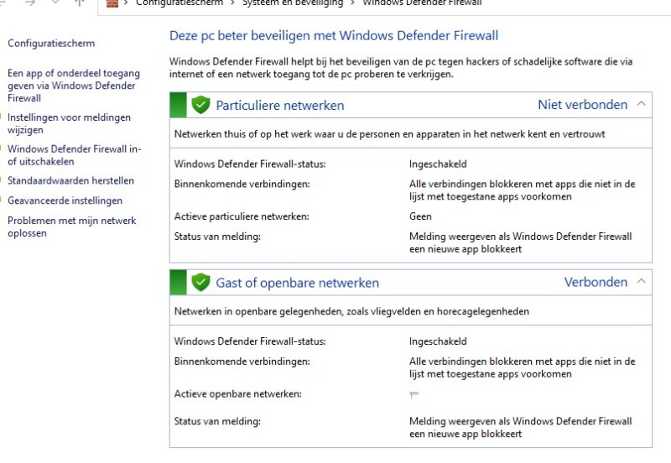Click the network icon beside Actieve openbare netwerken
This screenshot has width=671, height=463.
click(414, 394)
